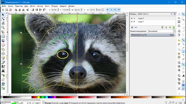Close the Layers panel

click(x=175, y=14)
